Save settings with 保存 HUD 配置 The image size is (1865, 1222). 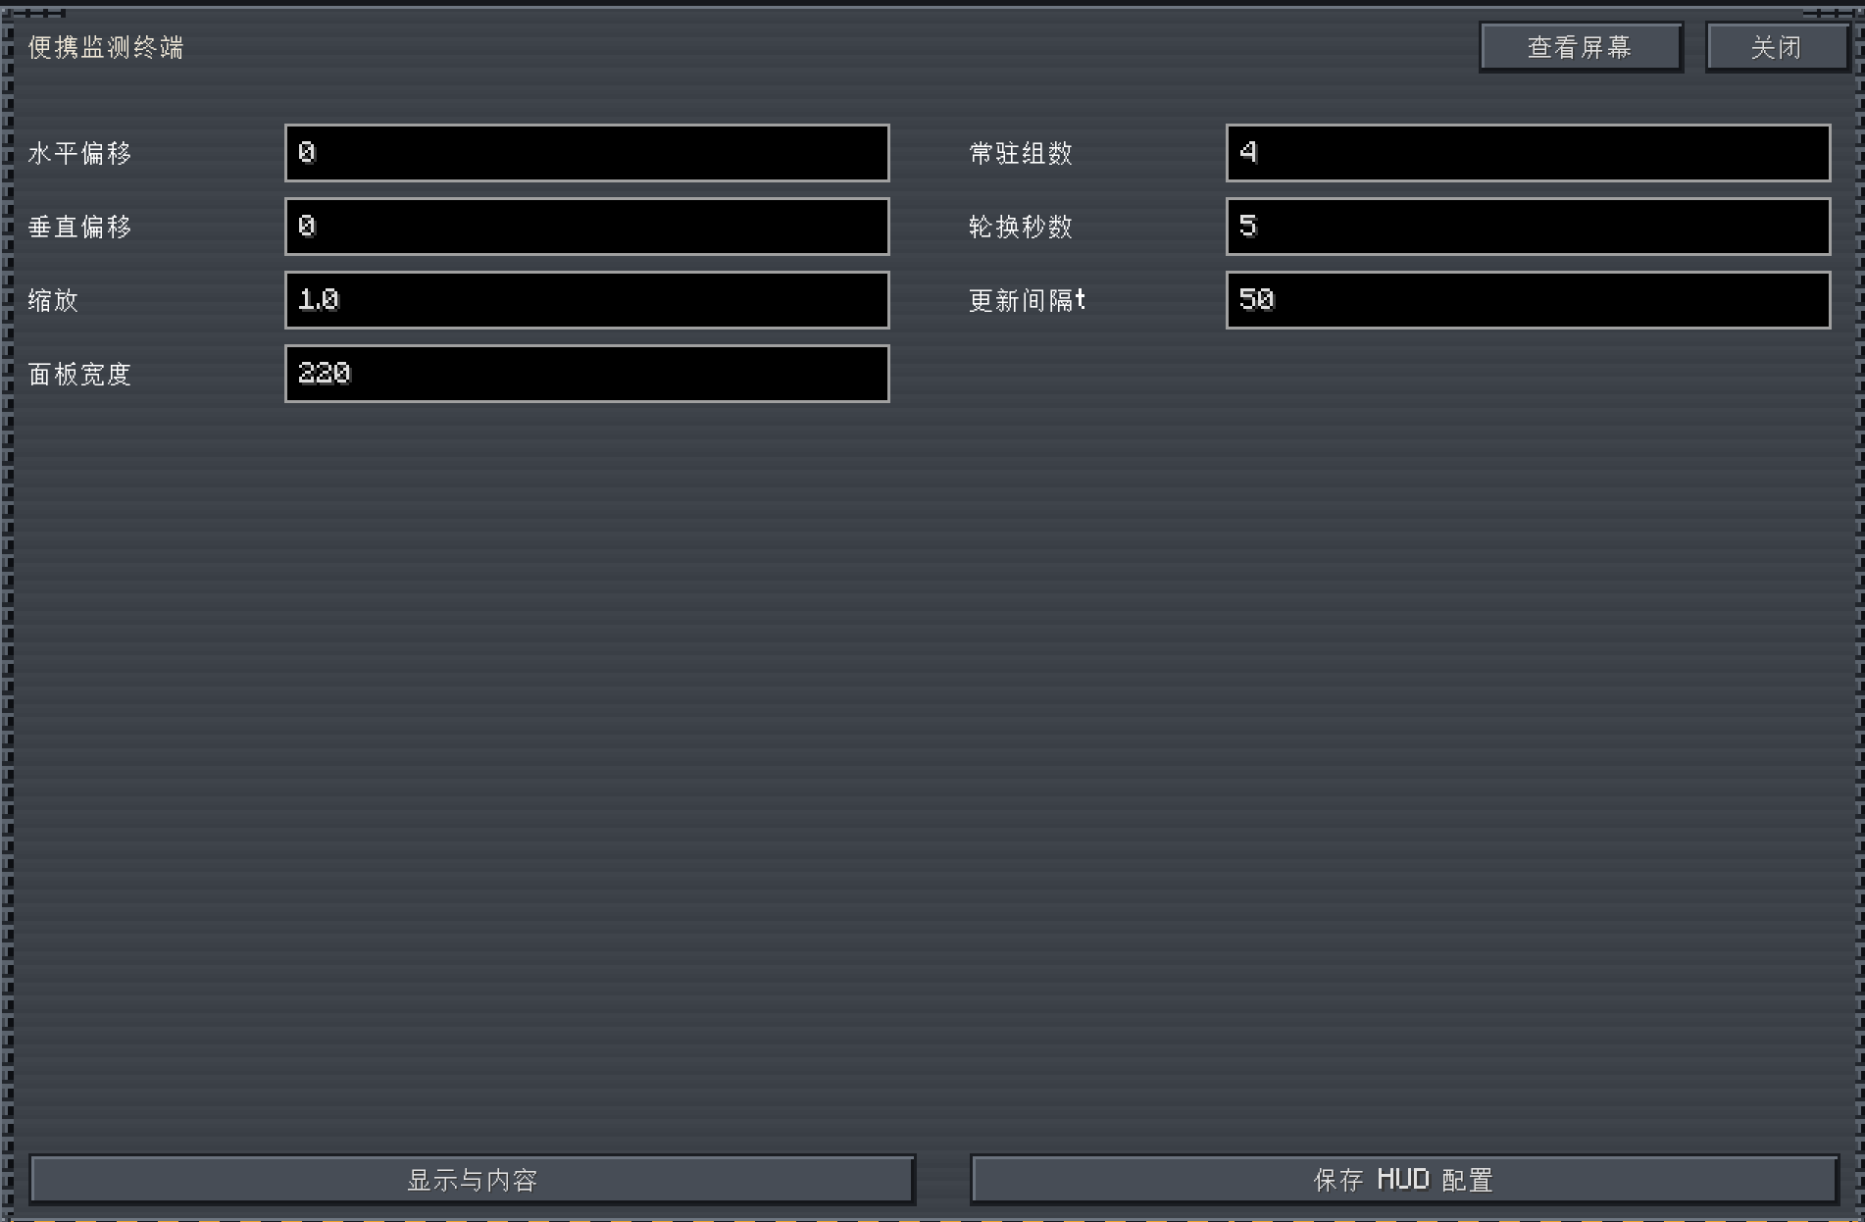click(x=1404, y=1179)
